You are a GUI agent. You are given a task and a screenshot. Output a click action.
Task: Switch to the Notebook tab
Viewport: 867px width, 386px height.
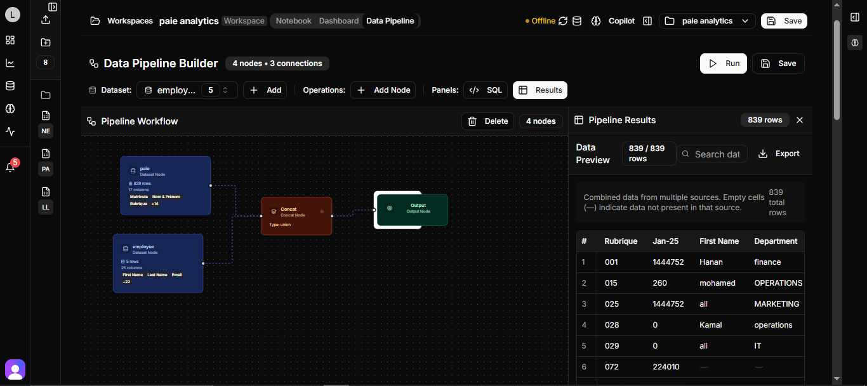click(293, 20)
